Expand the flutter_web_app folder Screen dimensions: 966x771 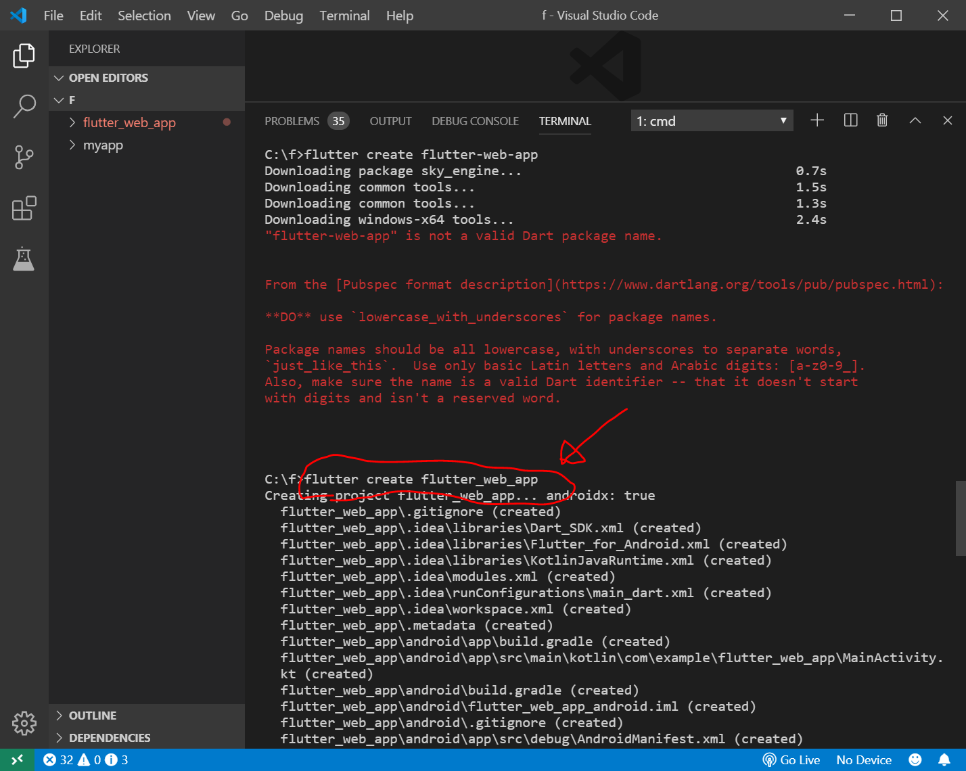129,122
